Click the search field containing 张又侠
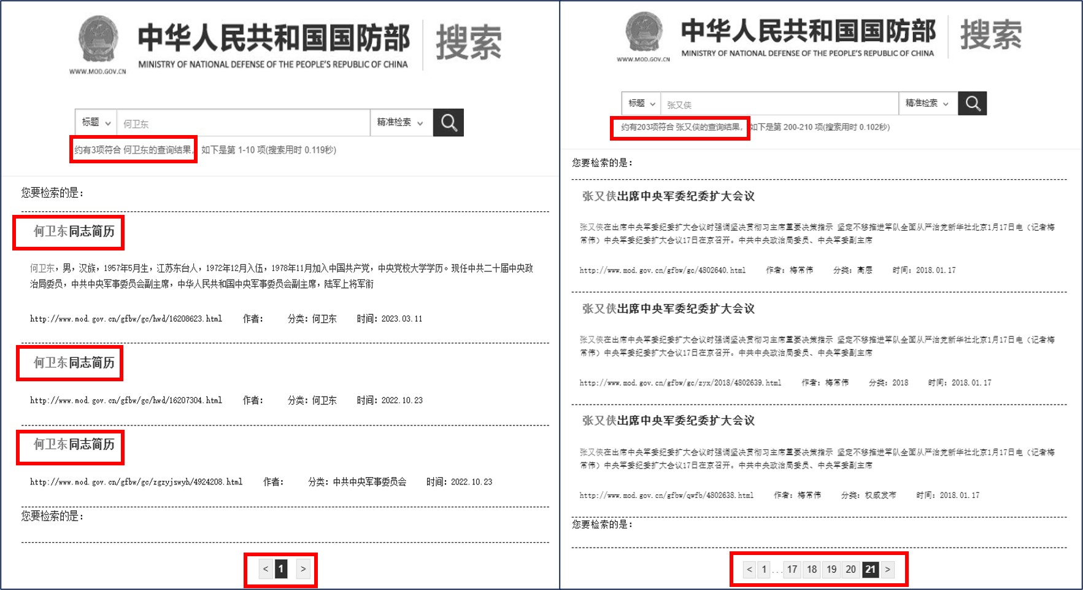The image size is (1083, 590). (x=778, y=104)
